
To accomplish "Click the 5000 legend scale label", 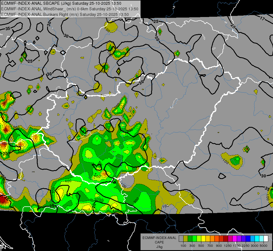I will pos(264,246).
